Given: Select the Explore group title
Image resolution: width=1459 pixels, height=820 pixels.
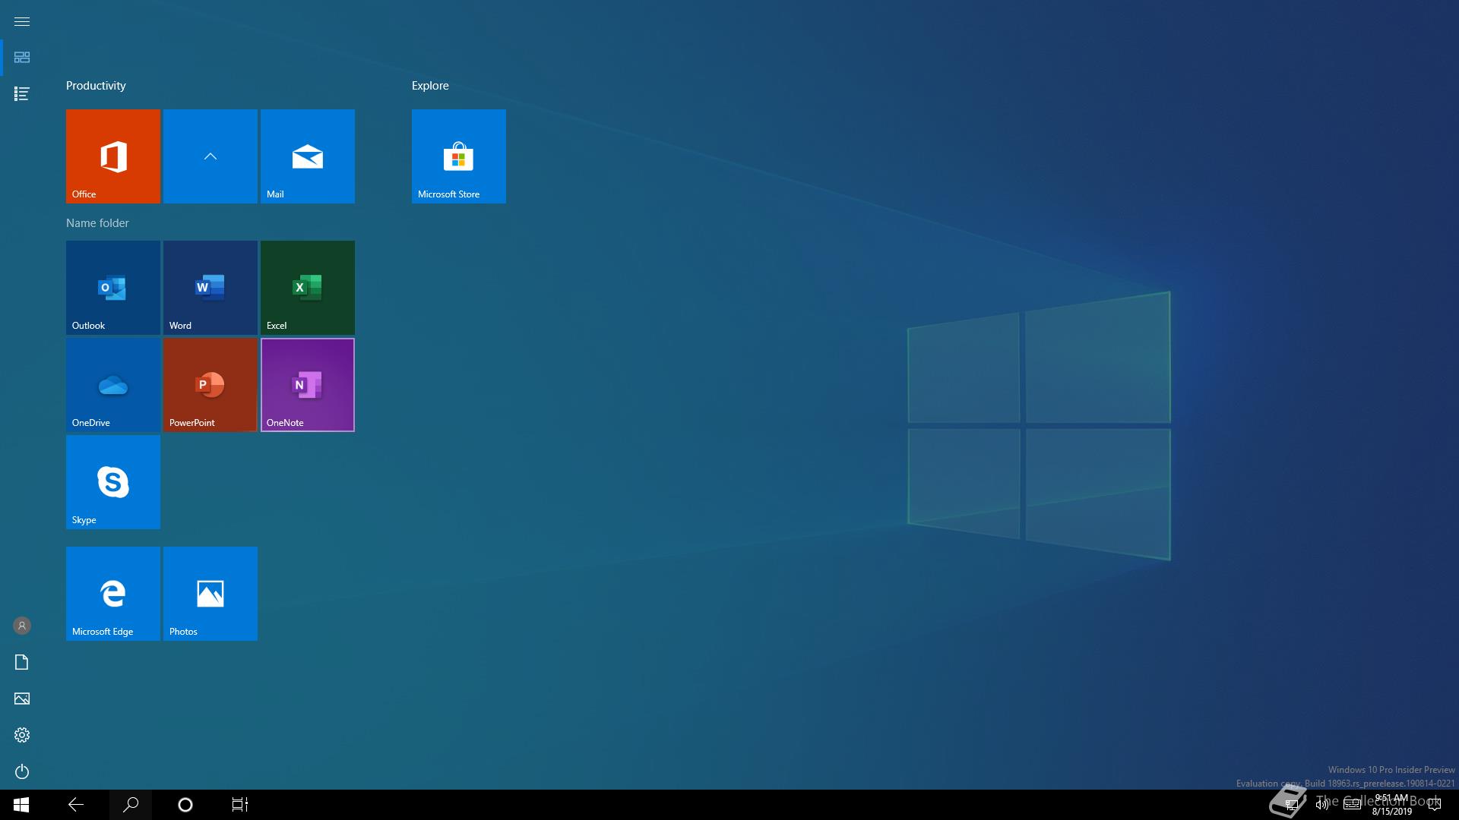Looking at the screenshot, I should coord(430,86).
